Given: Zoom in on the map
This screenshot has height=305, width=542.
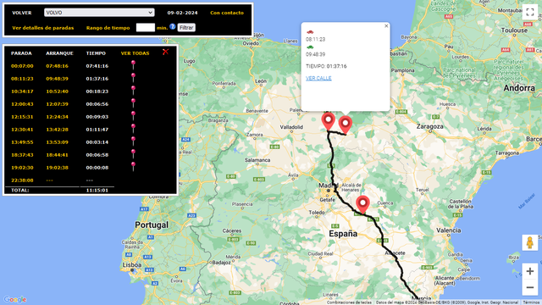Looking at the screenshot, I should coord(530,271).
